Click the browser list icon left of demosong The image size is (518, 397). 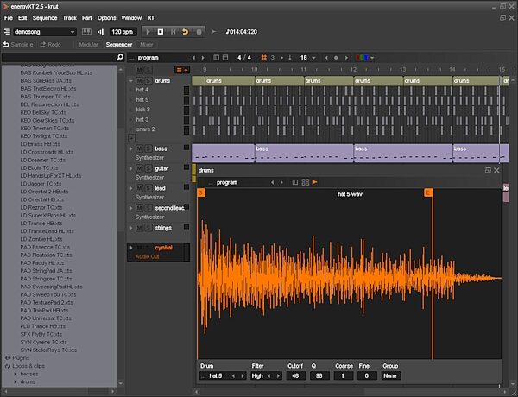[7, 32]
